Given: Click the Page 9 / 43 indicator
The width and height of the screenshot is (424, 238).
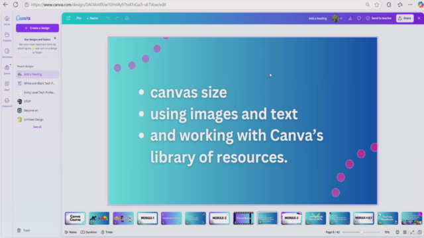Looking at the screenshot, I should coord(333,232).
